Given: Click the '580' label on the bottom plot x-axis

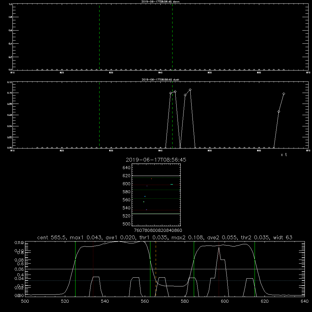Looking at the screenshot, I should click(x=185, y=301).
